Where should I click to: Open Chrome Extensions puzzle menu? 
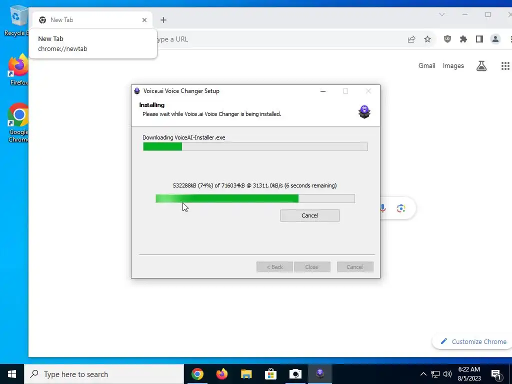[x=463, y=39]
